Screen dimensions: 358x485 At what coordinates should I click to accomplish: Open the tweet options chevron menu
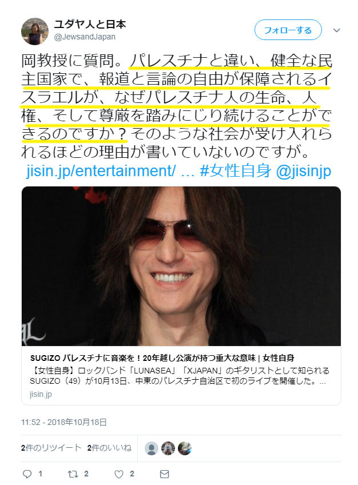(337, 30)
